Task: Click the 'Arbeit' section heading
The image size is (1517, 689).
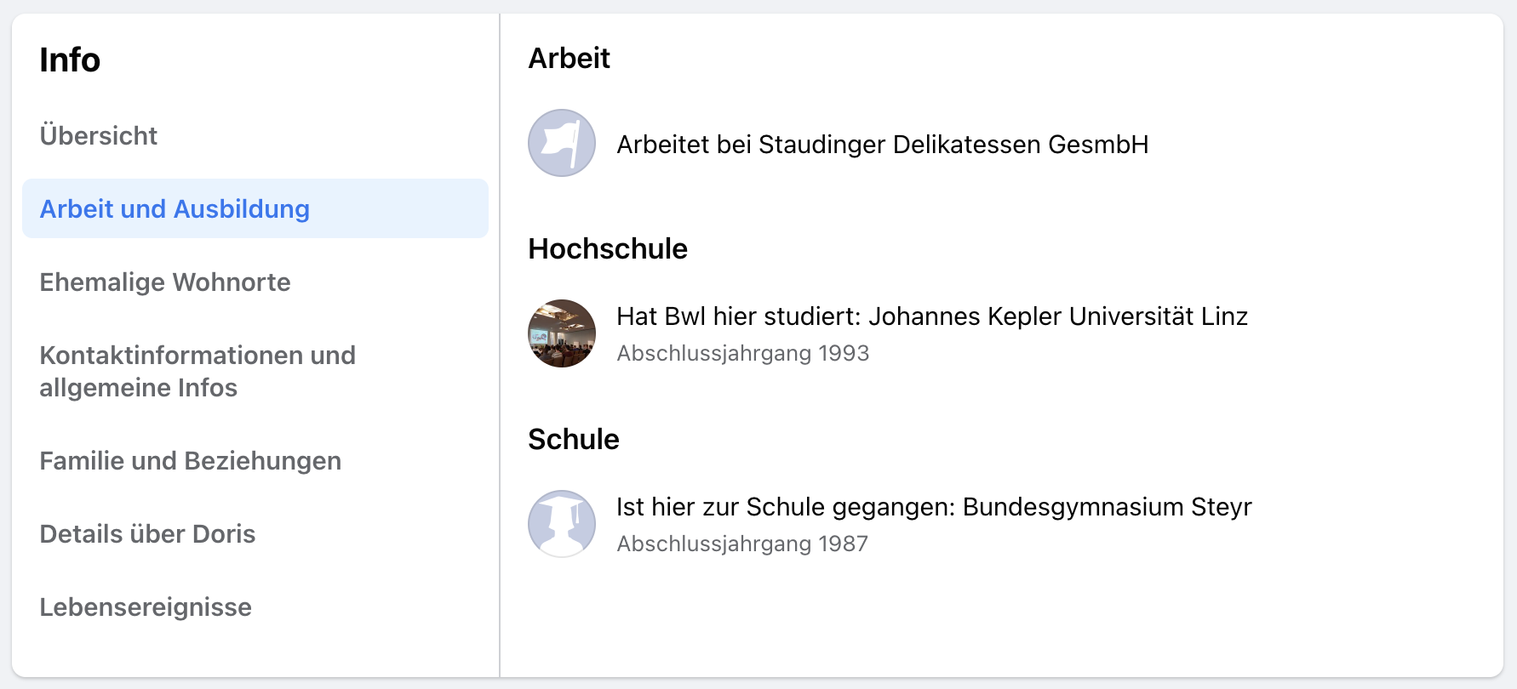Action: click(x=570, y=58)
